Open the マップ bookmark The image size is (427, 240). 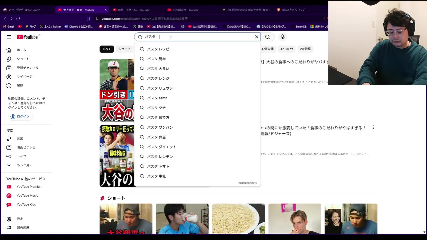click(x=31, y=27)
